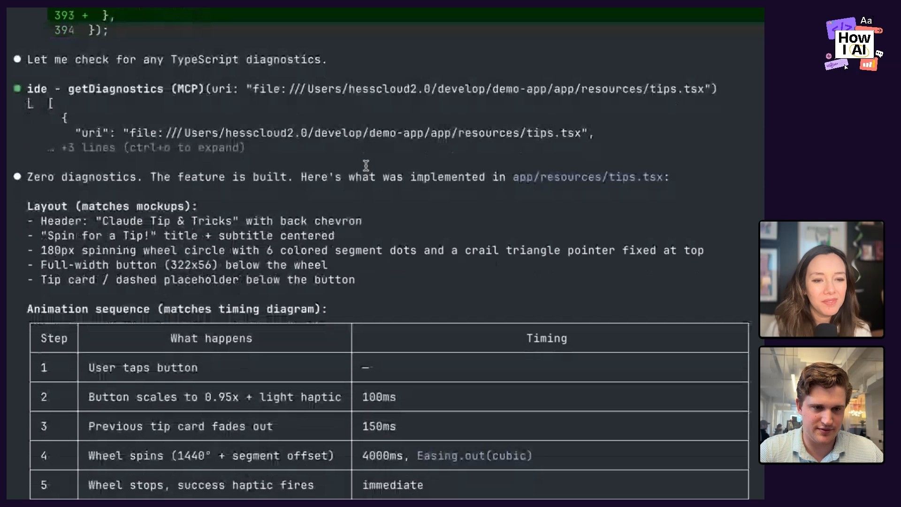Select the woman's webcam thumbnail

pyautogui.click(x=821, y=279)
